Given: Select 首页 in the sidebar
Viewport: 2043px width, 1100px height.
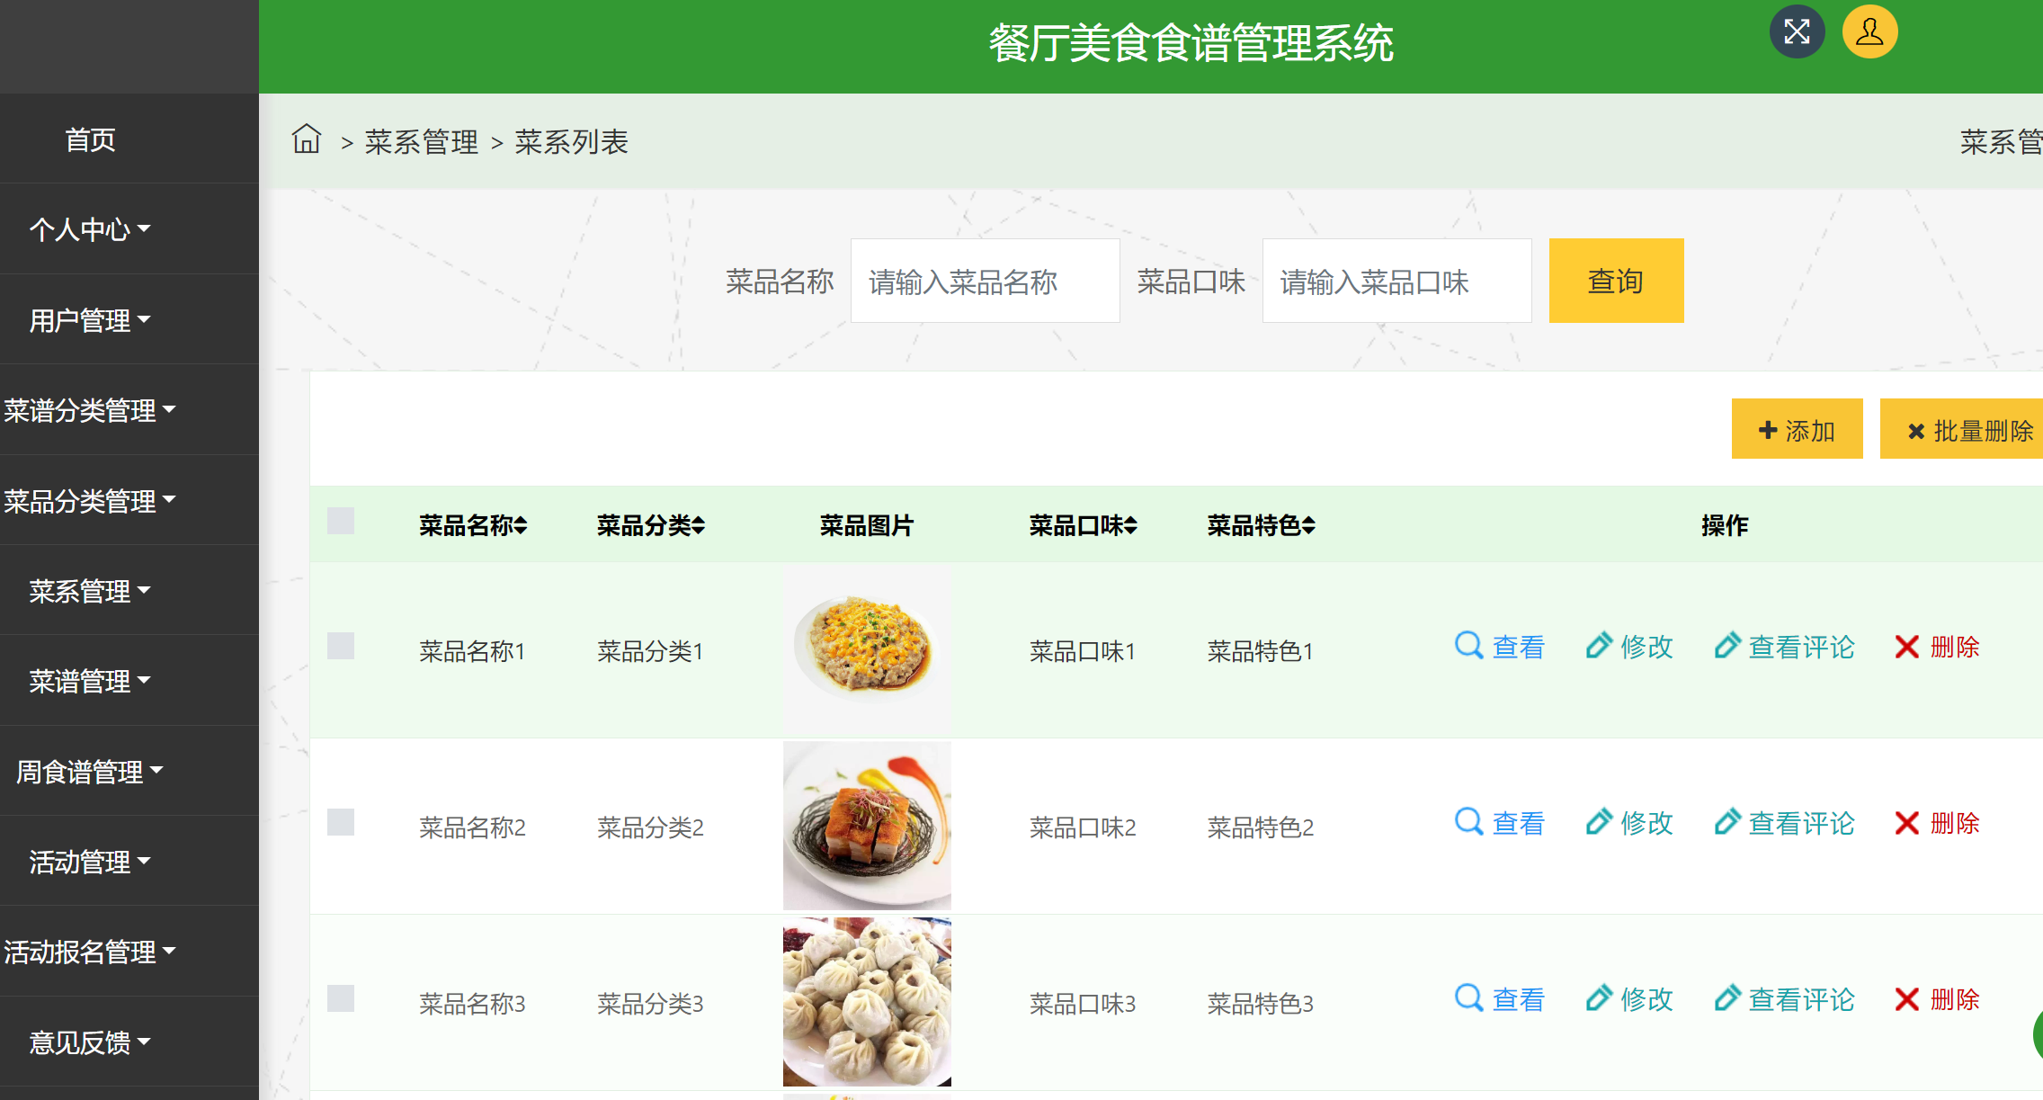Looking at the screenshot, I should pyautogui.click(x=89, y=139).
